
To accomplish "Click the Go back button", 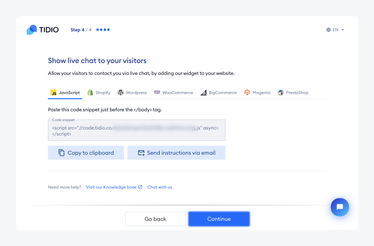I will pos(155,219).
